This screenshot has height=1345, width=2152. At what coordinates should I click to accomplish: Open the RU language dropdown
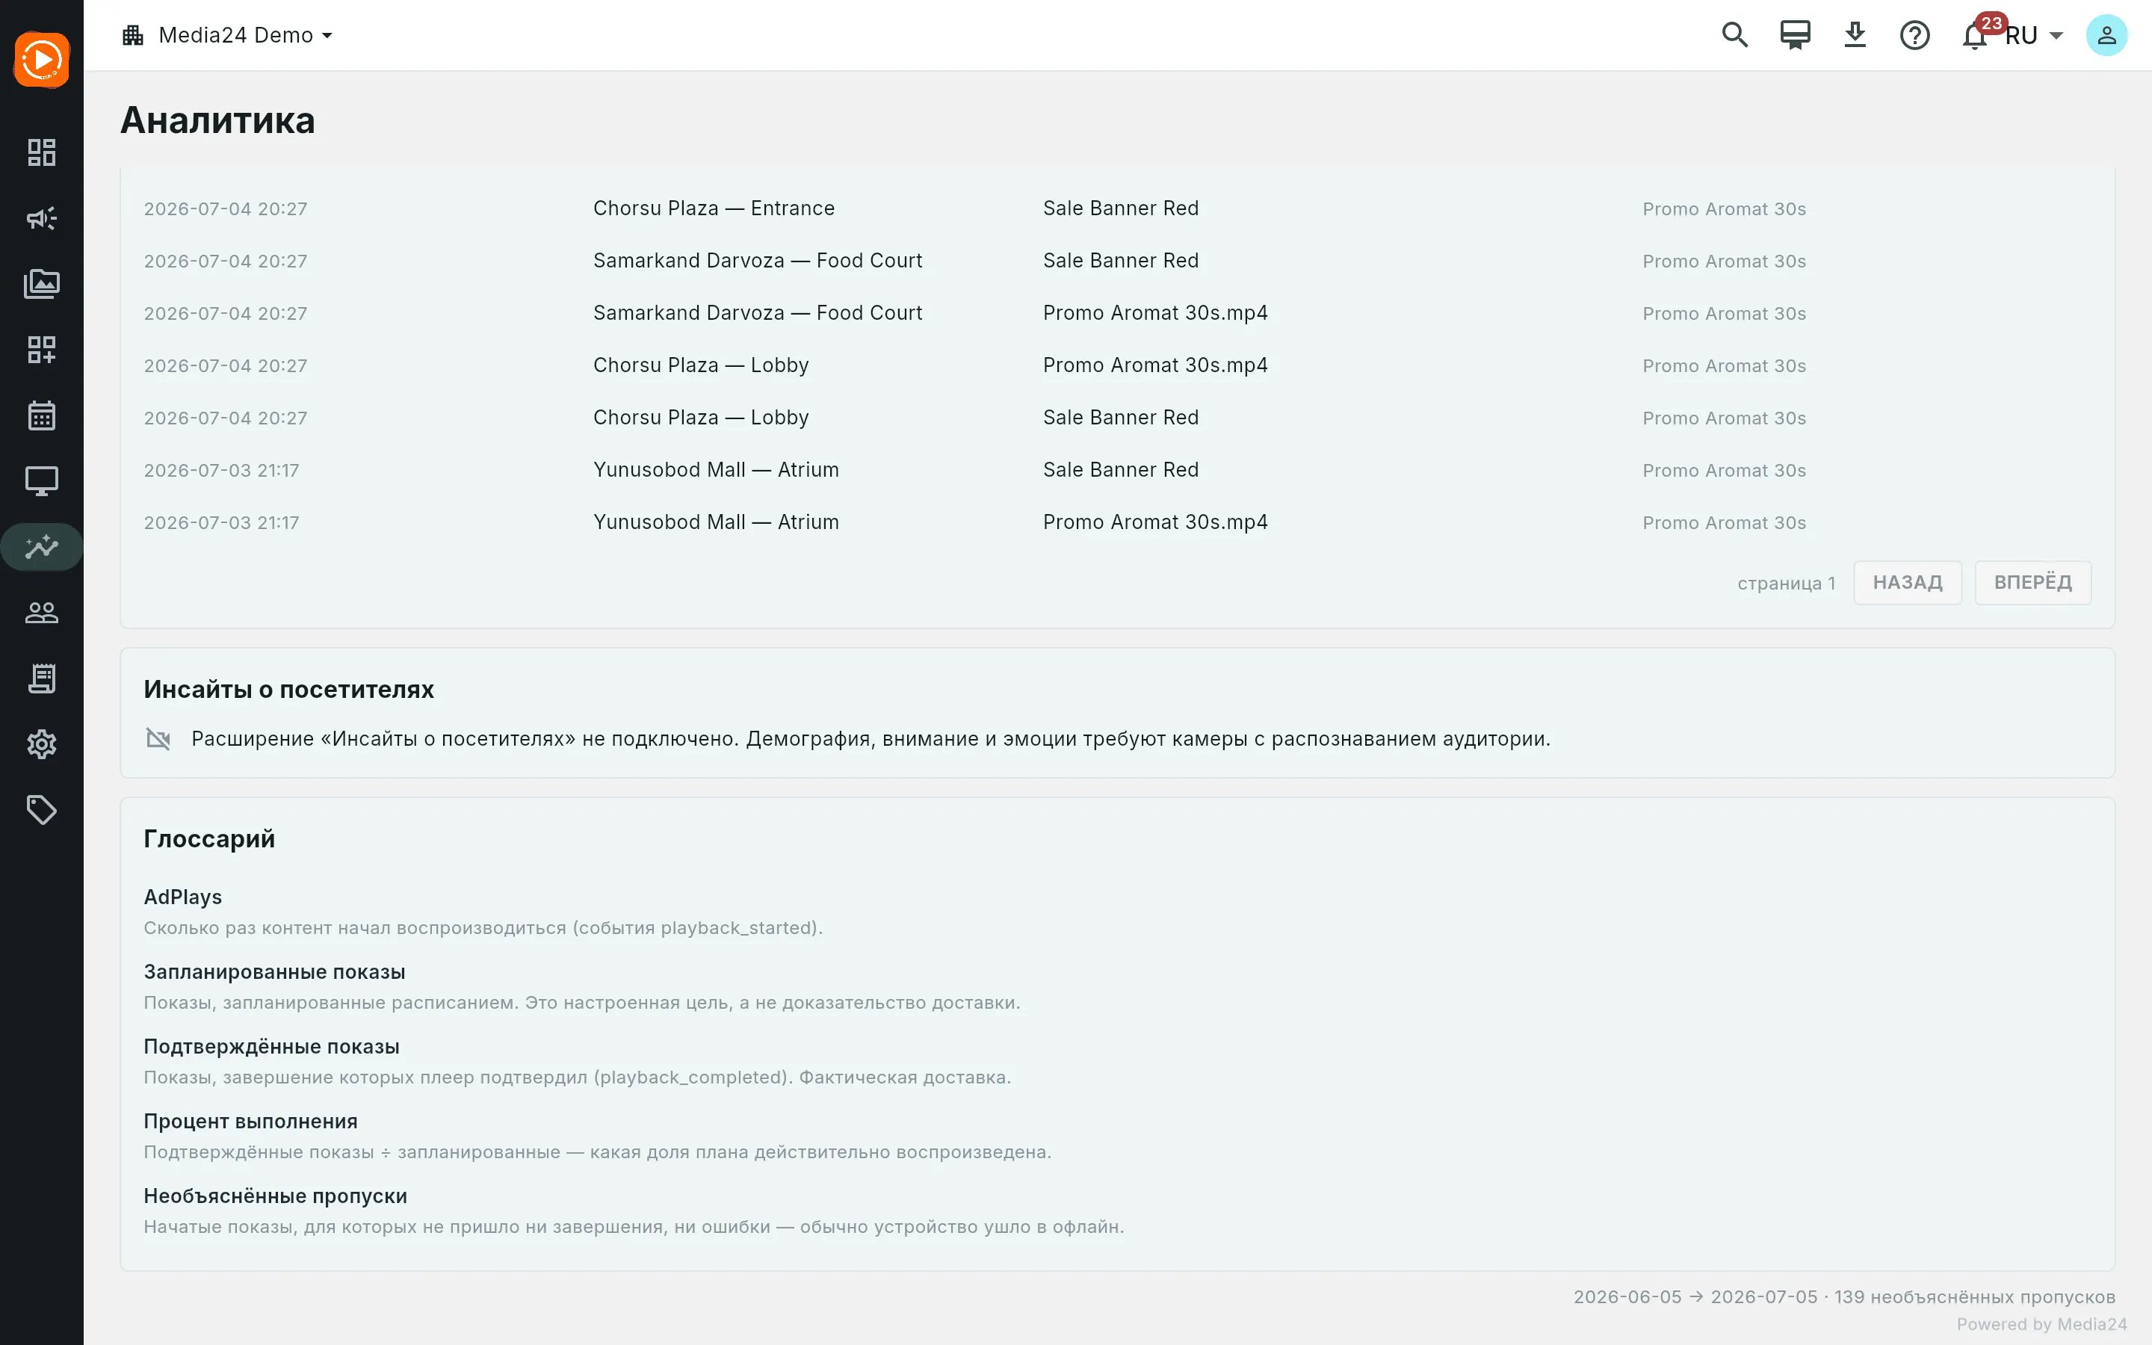[x=2034, y=36]
